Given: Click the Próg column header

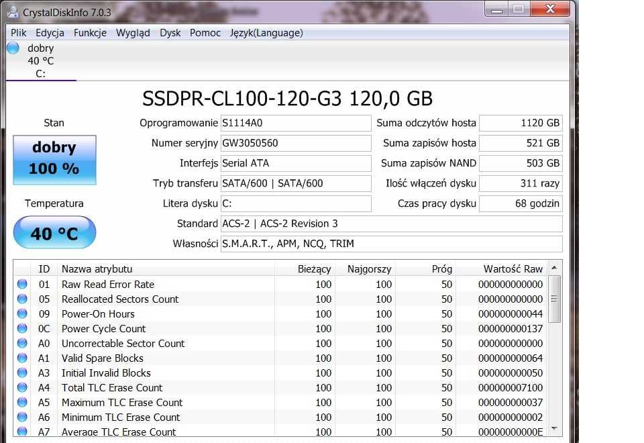Looking at the screenshot, I should (425, 269).
